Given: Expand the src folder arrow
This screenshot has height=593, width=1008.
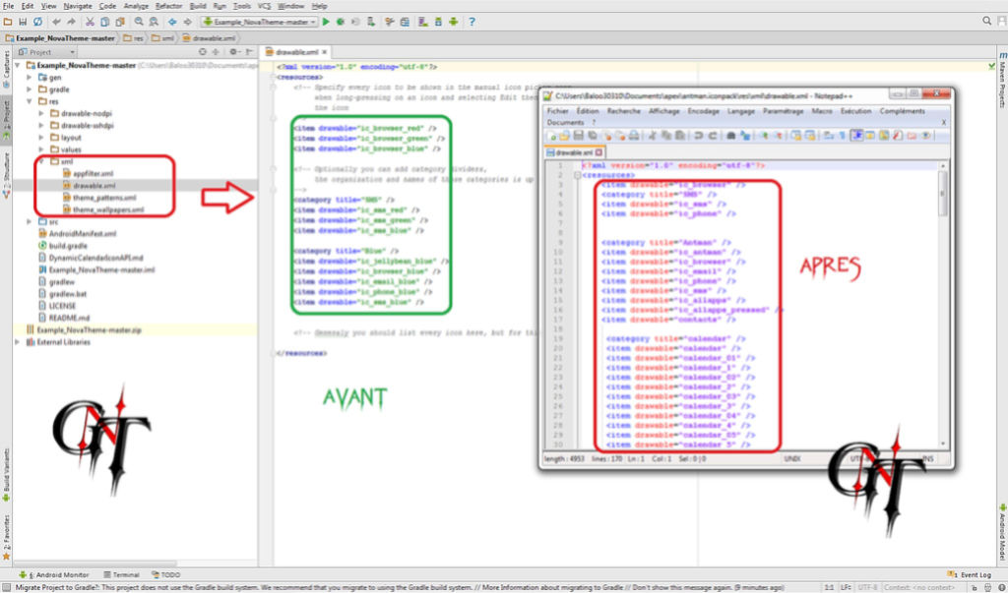Looking at the screenshot, I should (29, 221).
